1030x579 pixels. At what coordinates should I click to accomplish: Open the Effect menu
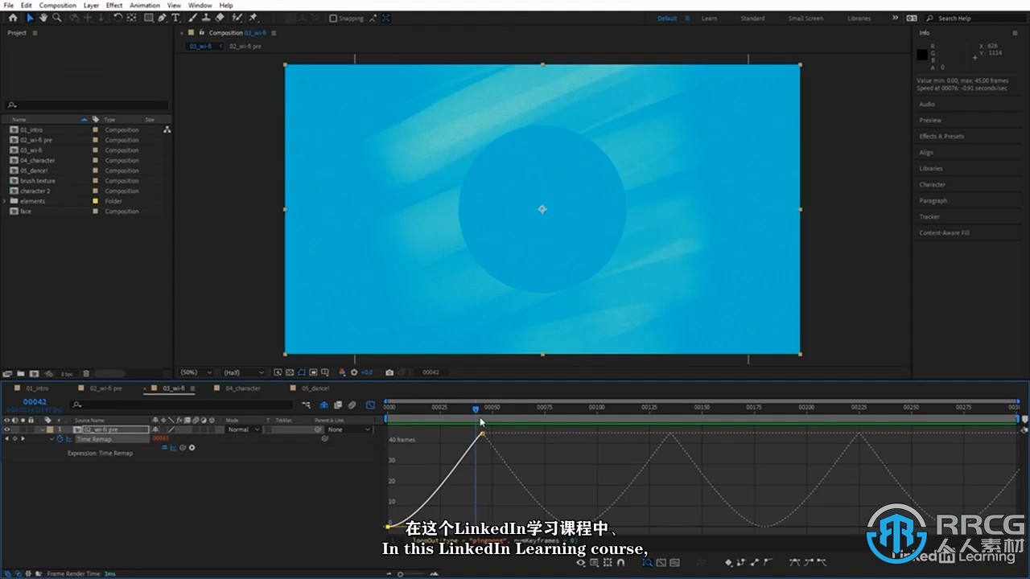click(x=114, y=5)
